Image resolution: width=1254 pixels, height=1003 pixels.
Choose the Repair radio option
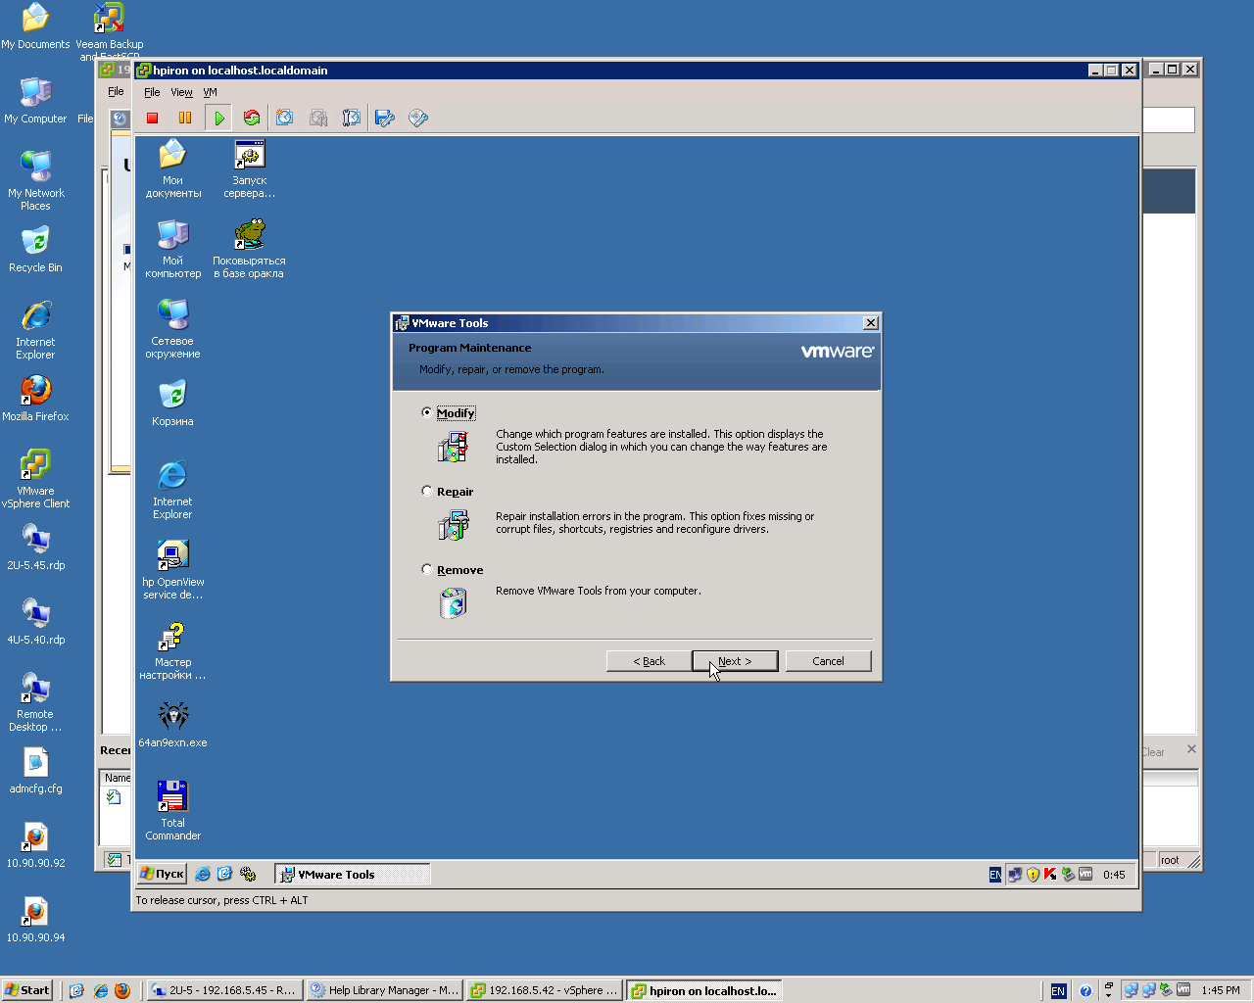[x=426, y=491]
